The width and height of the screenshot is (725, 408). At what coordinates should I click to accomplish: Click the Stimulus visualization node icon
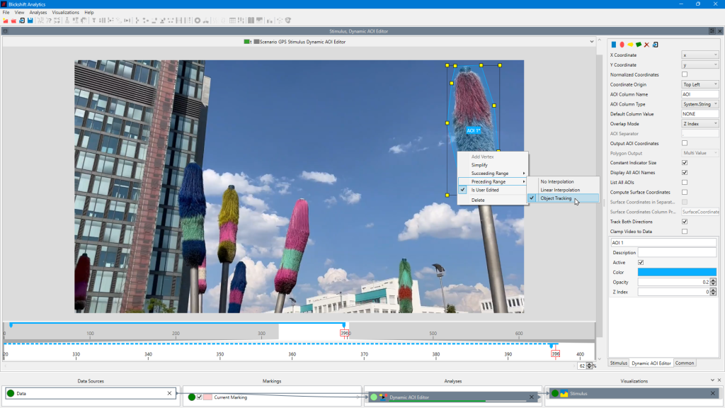coord(564,394)
